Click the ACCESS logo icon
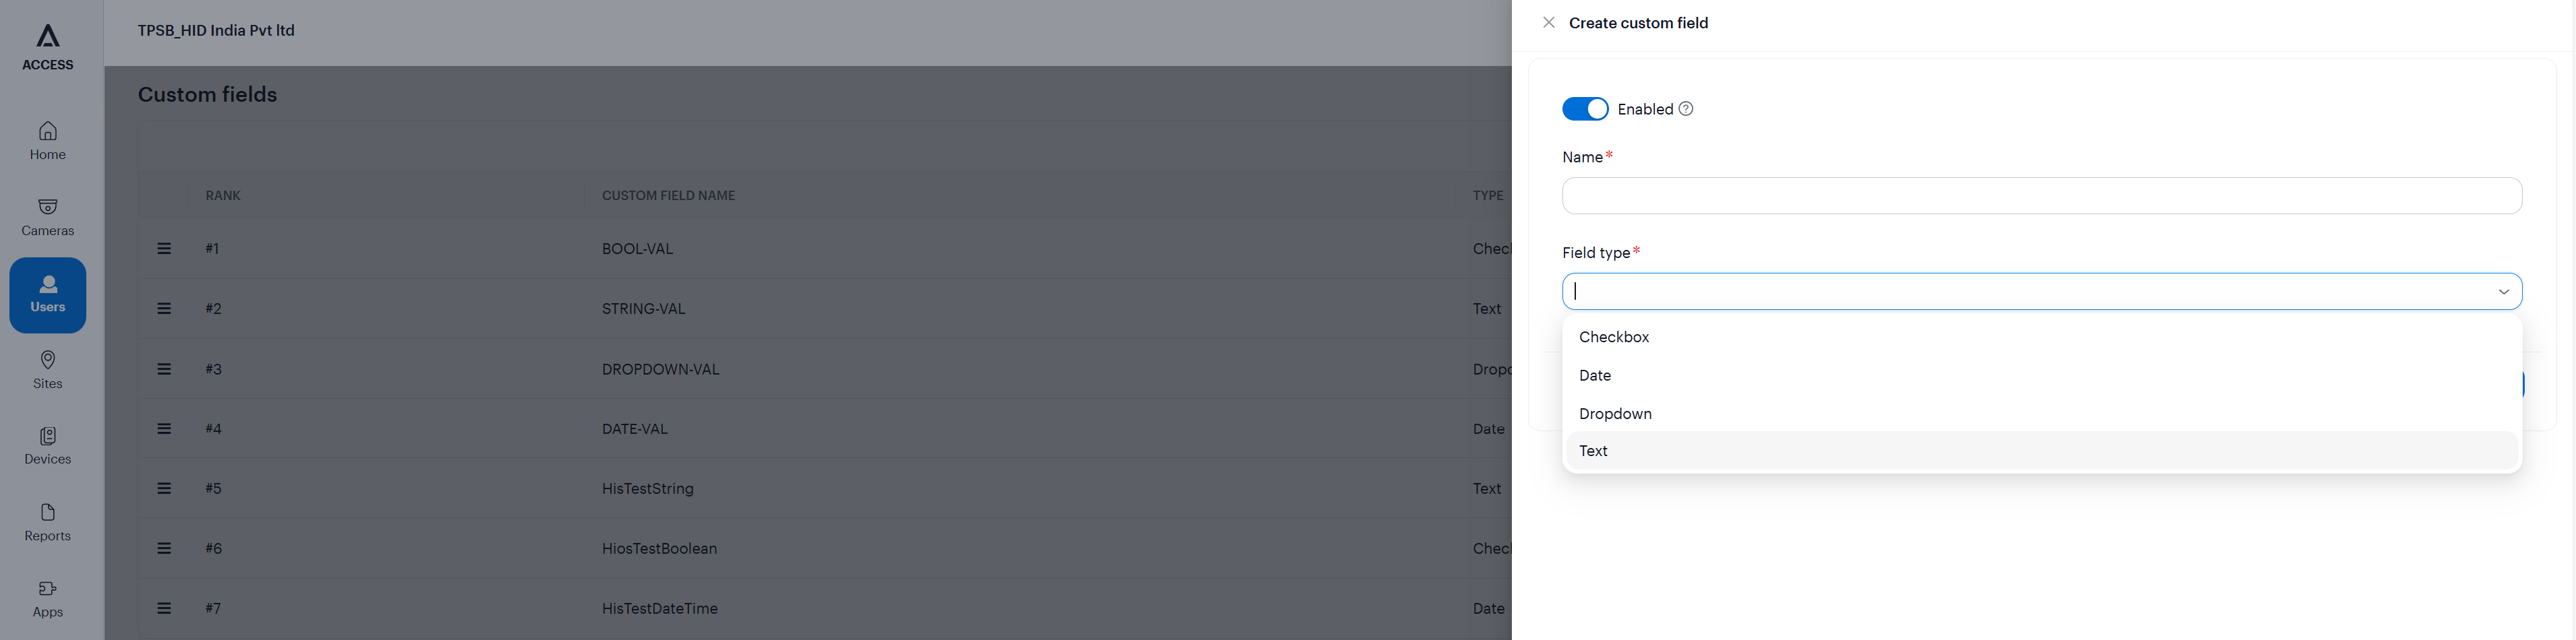Screen dimensions: 2576x640 tap(48, 36)
